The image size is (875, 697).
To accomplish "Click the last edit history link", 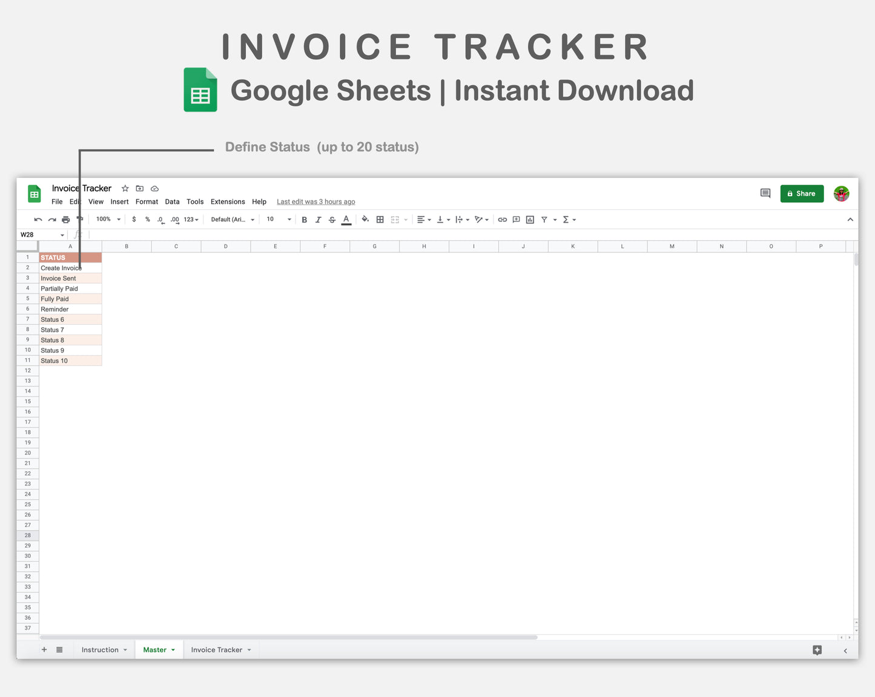I will (x=315, y=201).
